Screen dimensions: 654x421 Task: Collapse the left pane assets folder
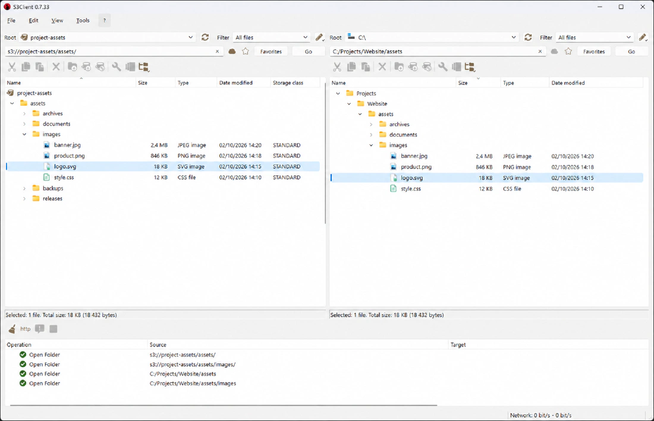tap(12, 103)
